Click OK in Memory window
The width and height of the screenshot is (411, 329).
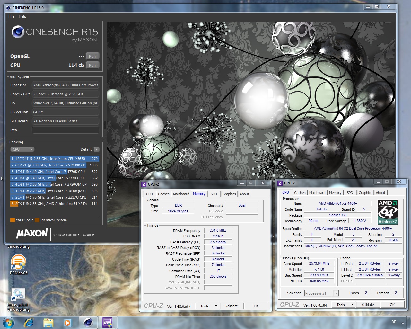[x=256, y=306]
